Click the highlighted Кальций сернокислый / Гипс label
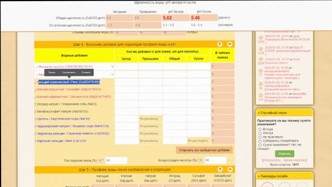 [x=68, y=82]
